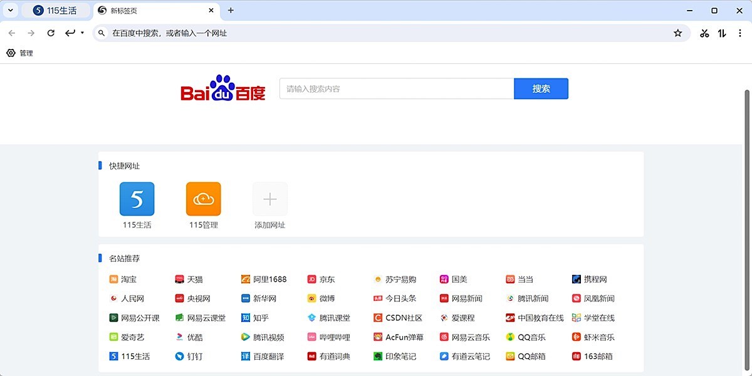752x376 pixels.
Task: Click the 添加网址 plus tile
Action: (270, 199)
